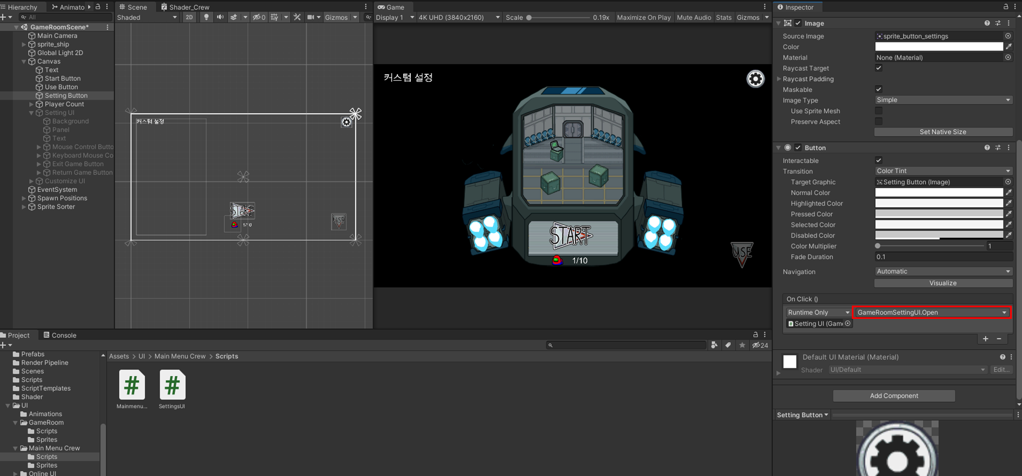Open Scene camera settings icon
Image resolution: width=1022 pixels, height=476 pixels.
point(310,17)
